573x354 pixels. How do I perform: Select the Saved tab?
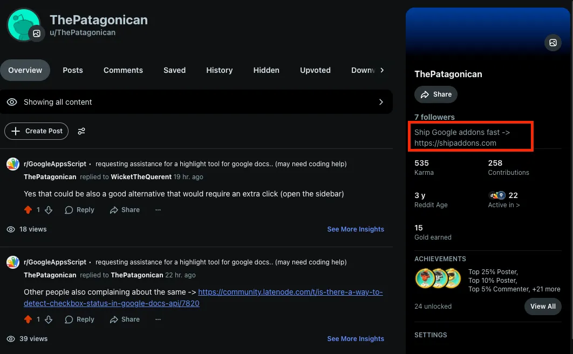(174, 70)
